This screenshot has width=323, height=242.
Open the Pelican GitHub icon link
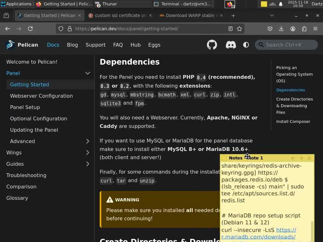tap(212, 45)
